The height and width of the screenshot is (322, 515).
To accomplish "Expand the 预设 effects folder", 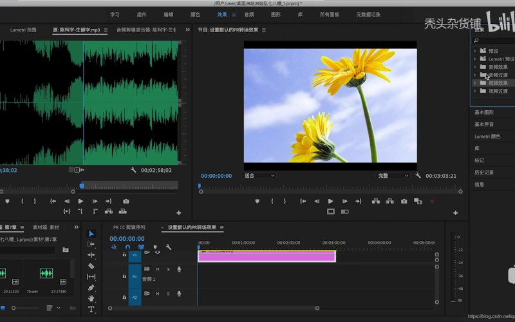I will tap(475, 51).
